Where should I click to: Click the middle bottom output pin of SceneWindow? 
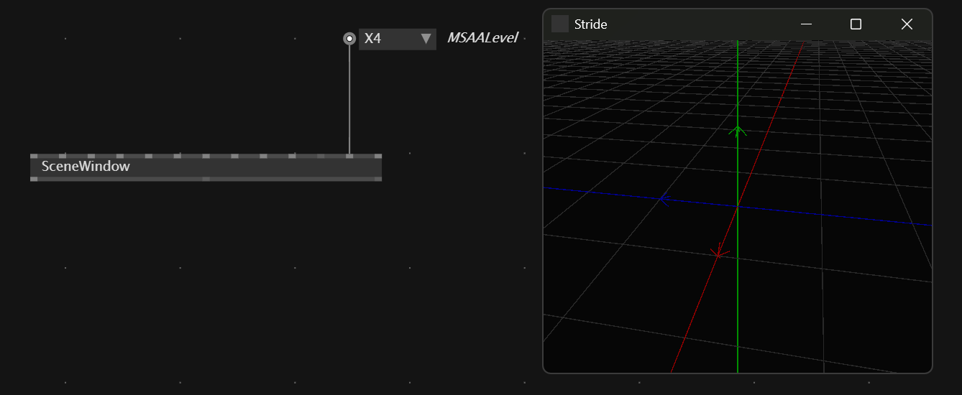click(206, 179)
